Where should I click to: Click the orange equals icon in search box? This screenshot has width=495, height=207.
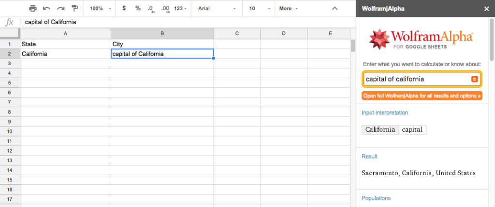(x=474, y=79)
